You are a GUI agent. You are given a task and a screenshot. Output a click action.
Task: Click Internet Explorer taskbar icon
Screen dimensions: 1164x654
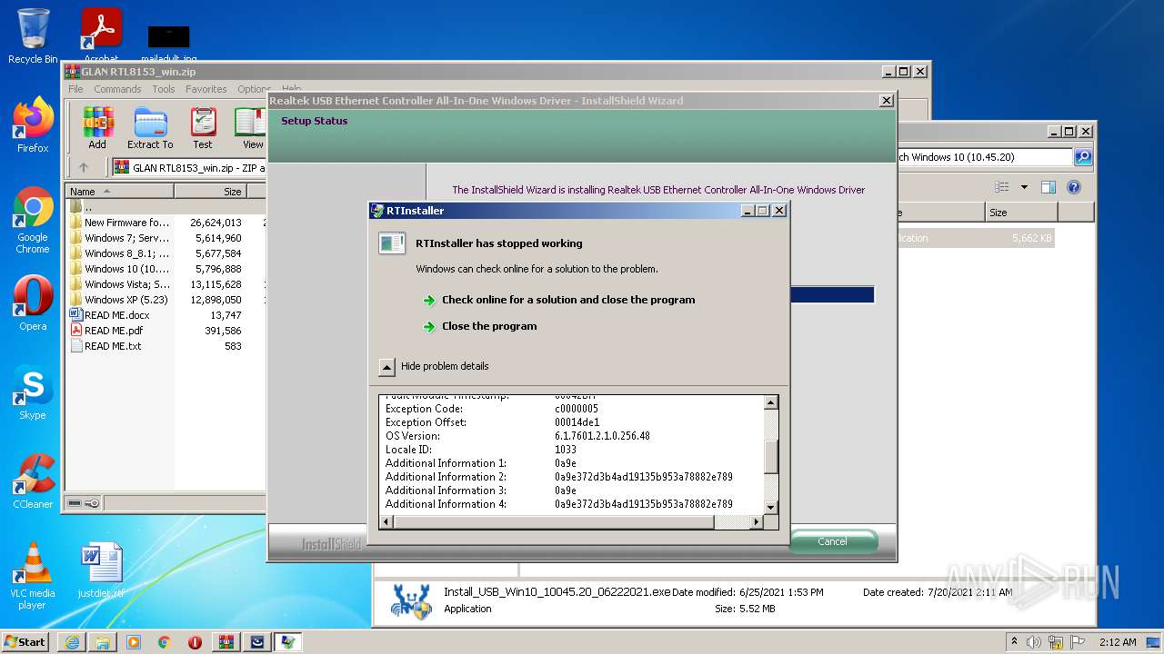pos(72,642)
